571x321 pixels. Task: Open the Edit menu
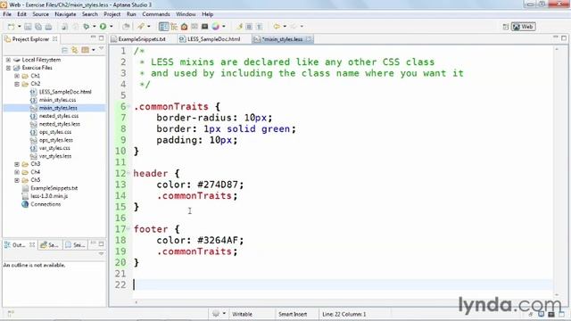pyautogui.click(x=21, y=14)
